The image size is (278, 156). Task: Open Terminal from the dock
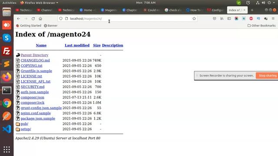(x=7, y=90)
